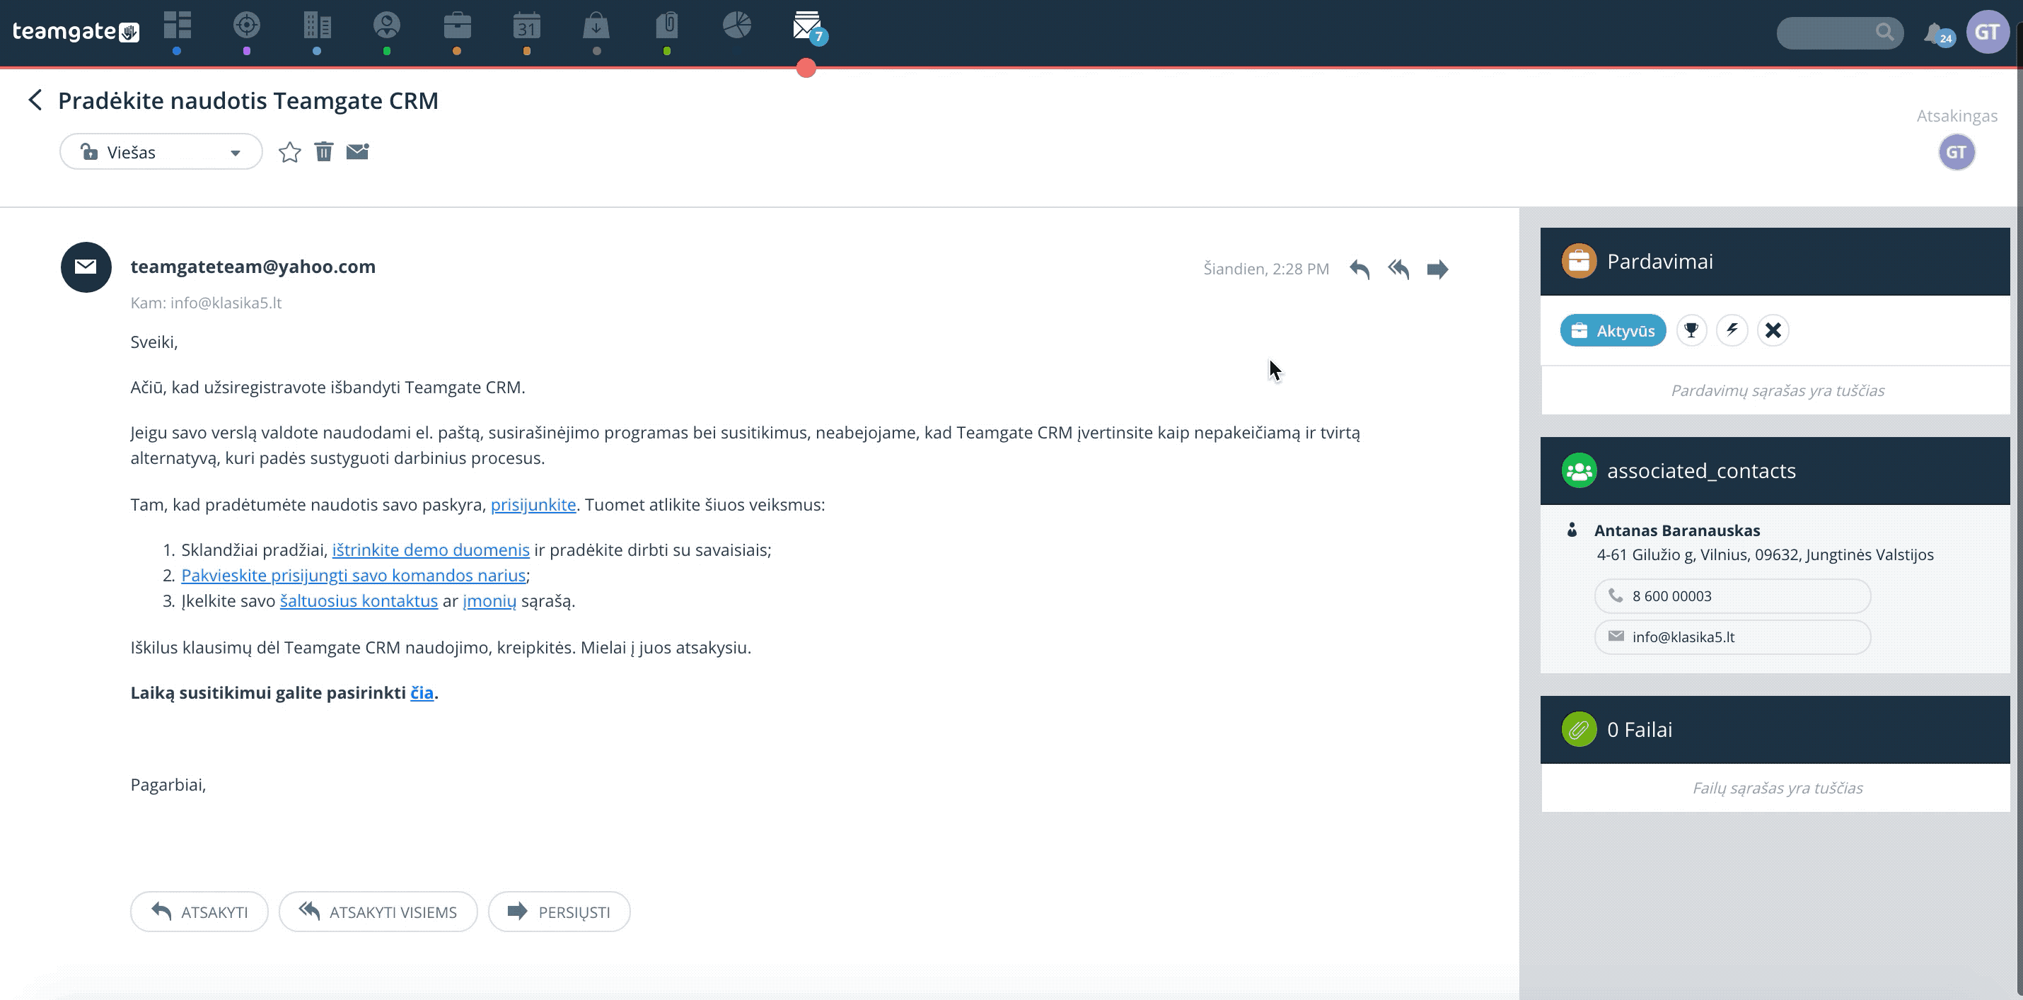Open the contacts person icon in navigation
The height and width of the screenshot is (1000, 2023).
click(386, 26)
